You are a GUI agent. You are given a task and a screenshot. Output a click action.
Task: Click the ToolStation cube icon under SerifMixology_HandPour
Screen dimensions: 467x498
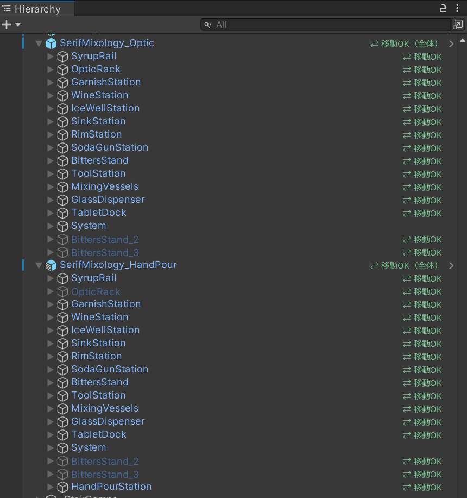pyautogui.click(x=62, y=396)
